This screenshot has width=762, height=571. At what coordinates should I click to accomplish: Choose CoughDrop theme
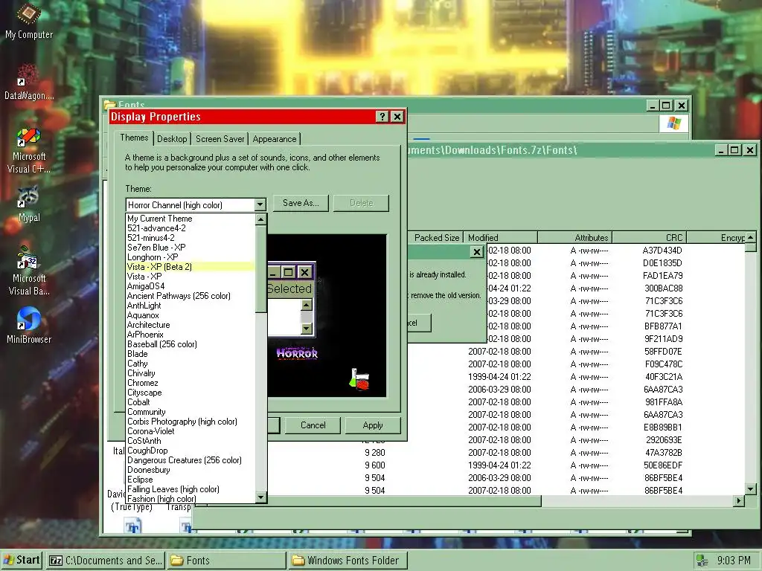pyautogui.click(x=190, y=451)
